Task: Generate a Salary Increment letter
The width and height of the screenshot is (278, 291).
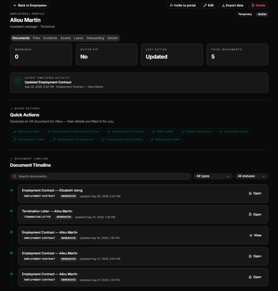Action: click(x=197, y=131)
